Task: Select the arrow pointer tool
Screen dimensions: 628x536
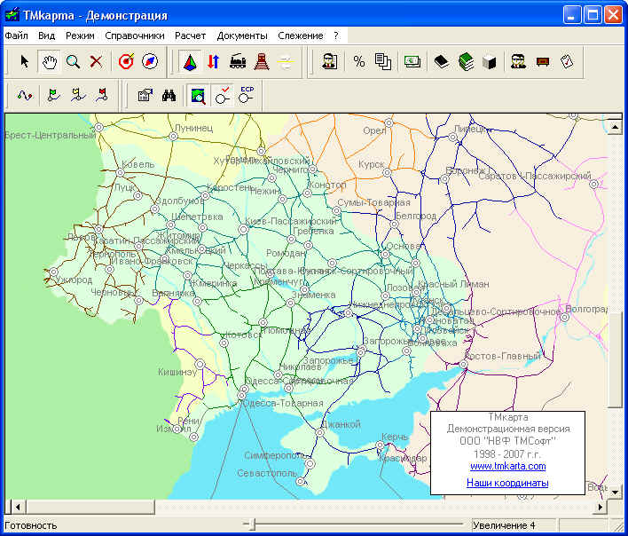Action: [25, 62]
